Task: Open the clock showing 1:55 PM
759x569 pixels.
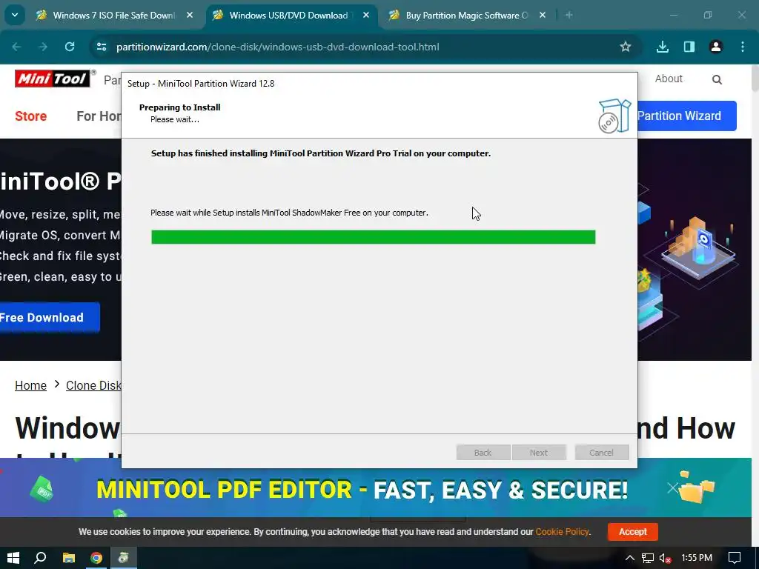Action: point(697,558)
